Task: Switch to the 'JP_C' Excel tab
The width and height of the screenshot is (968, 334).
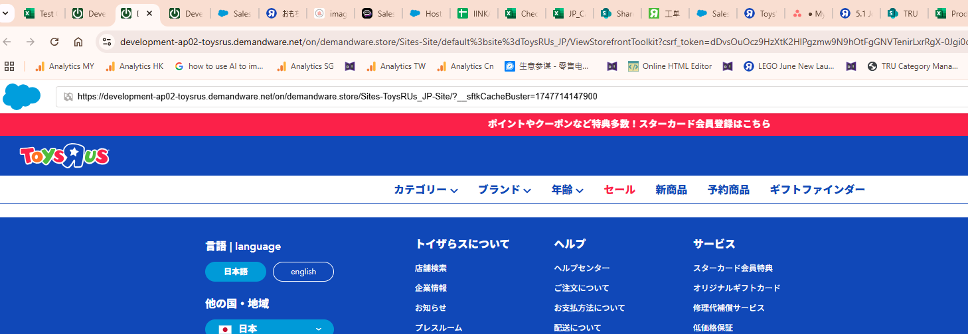Action: click(x=570, y=13)
